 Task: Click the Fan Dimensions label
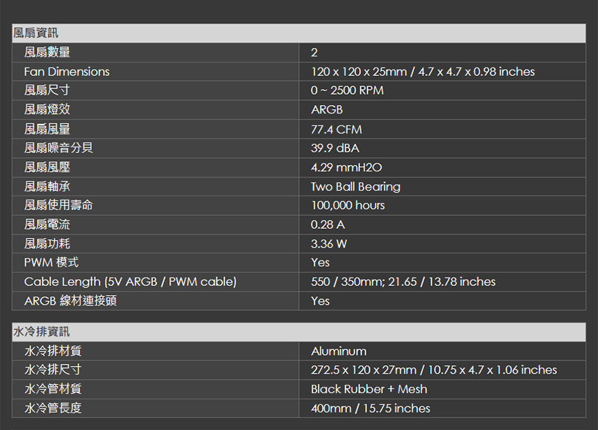click(67, 72)
